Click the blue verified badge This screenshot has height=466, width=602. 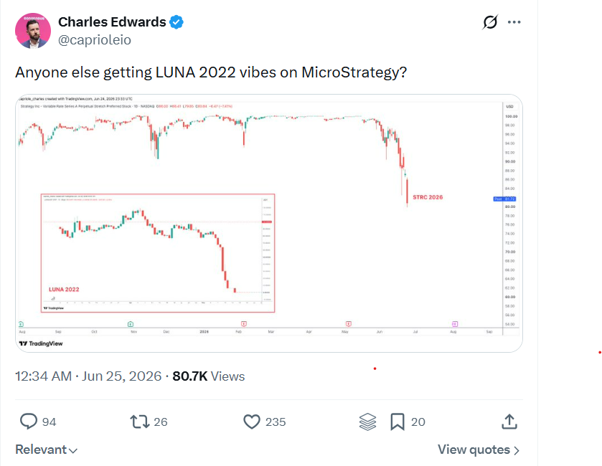177,22
